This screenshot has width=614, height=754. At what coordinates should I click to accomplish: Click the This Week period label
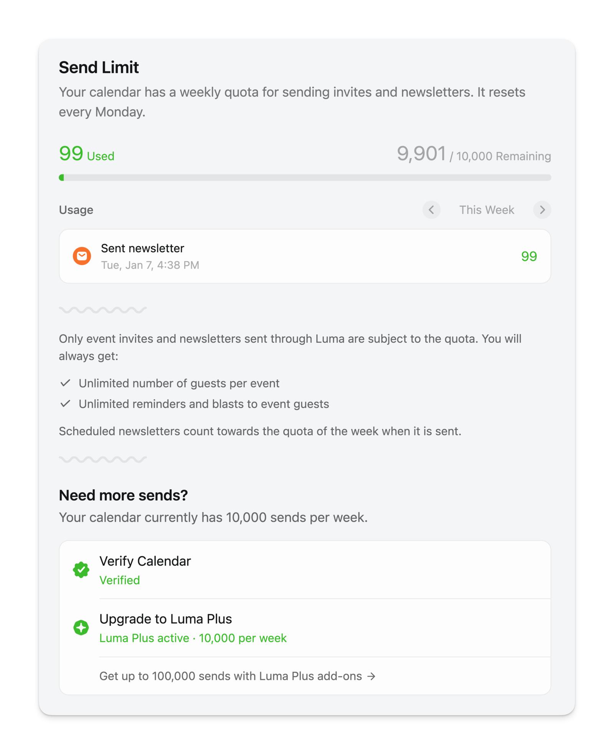coord(487,210)
